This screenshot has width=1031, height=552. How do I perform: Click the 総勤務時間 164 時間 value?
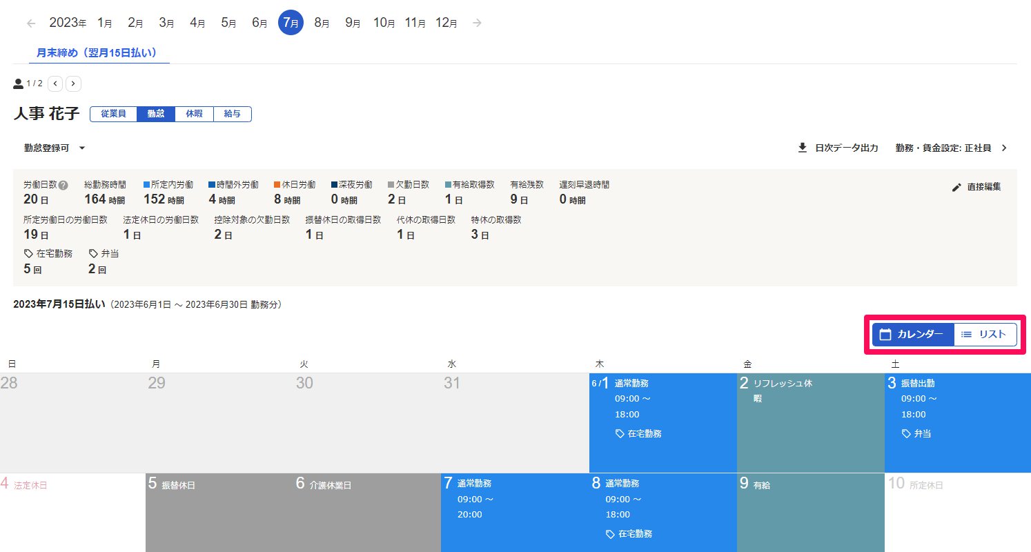click(x=104, y=199)
